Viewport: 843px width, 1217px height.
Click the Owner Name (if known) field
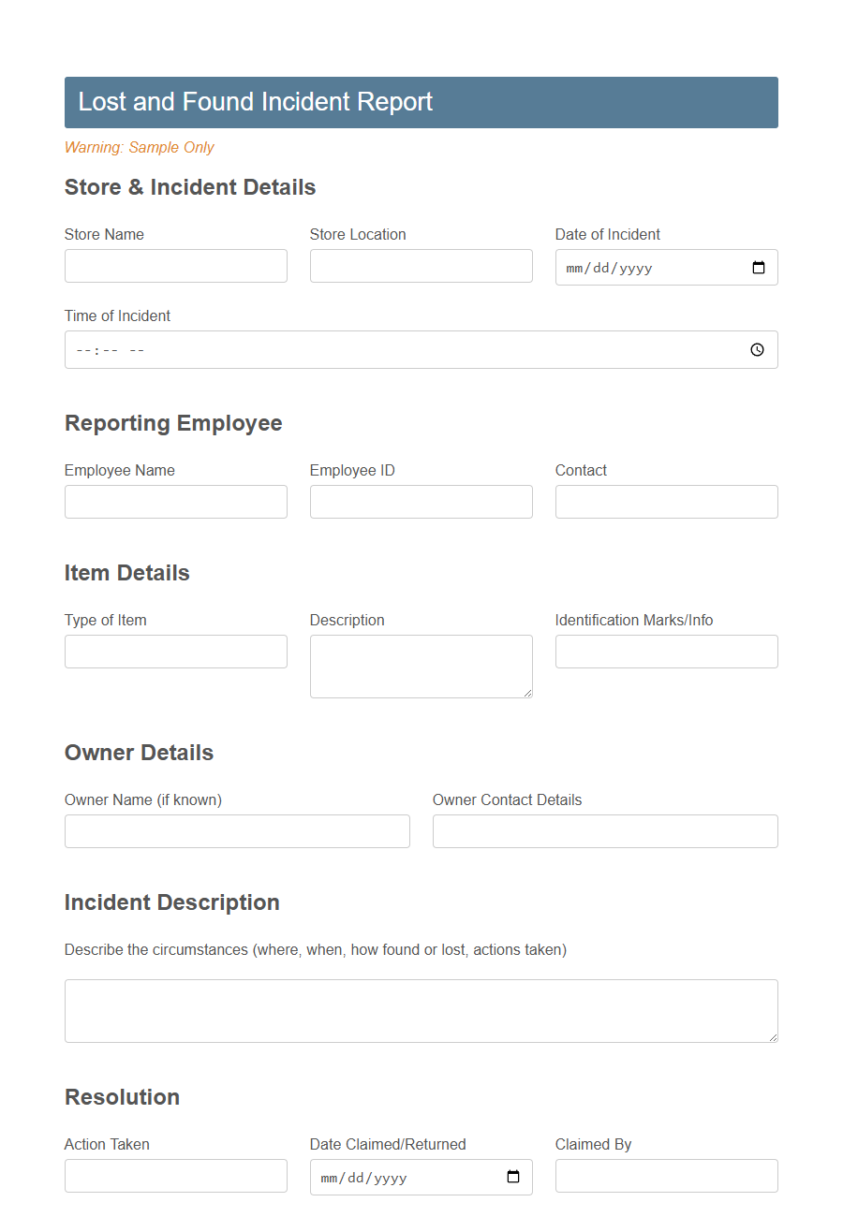pos(236,831)
